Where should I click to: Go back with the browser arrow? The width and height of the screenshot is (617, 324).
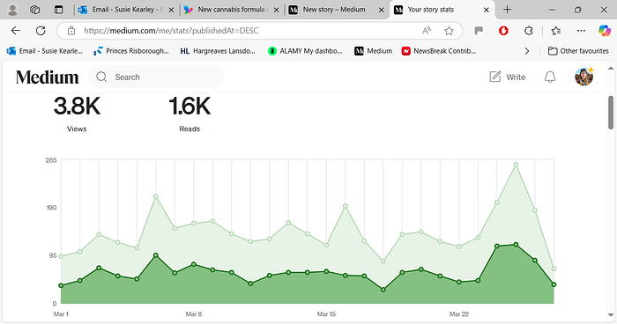16,31
